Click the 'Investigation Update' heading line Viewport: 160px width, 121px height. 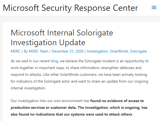[48, 43]
